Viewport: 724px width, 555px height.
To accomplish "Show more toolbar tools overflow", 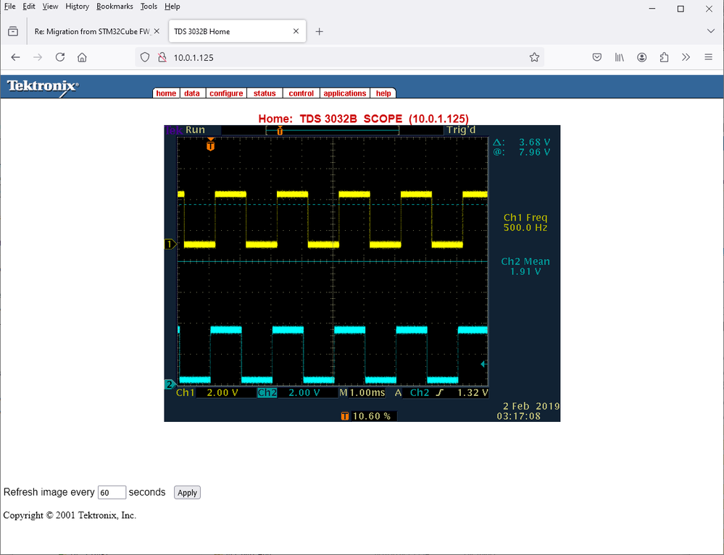I will (686, 57).
